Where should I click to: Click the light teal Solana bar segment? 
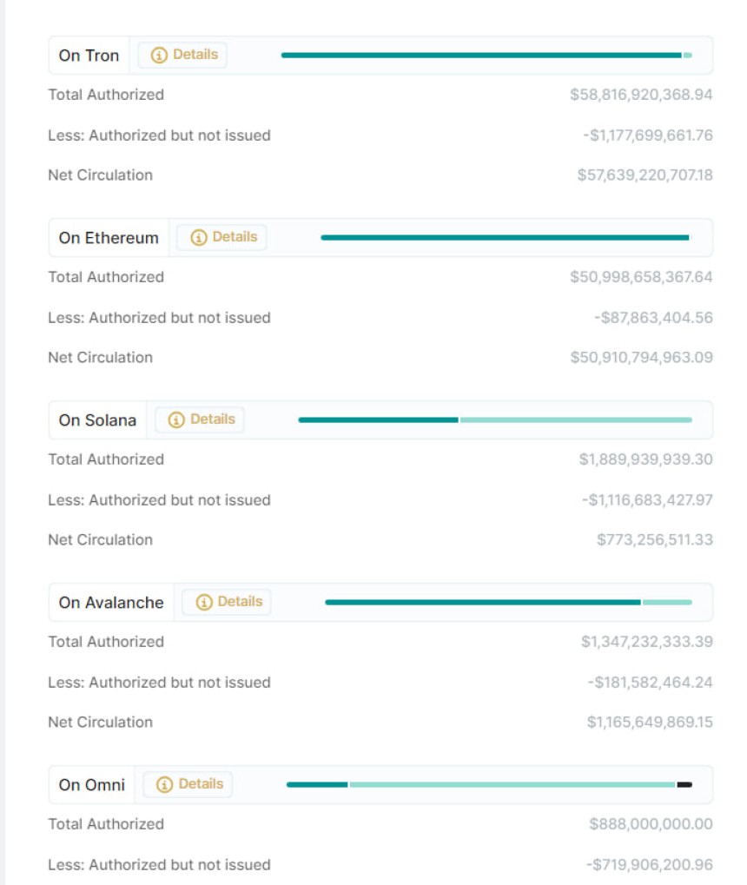(575, 420)
